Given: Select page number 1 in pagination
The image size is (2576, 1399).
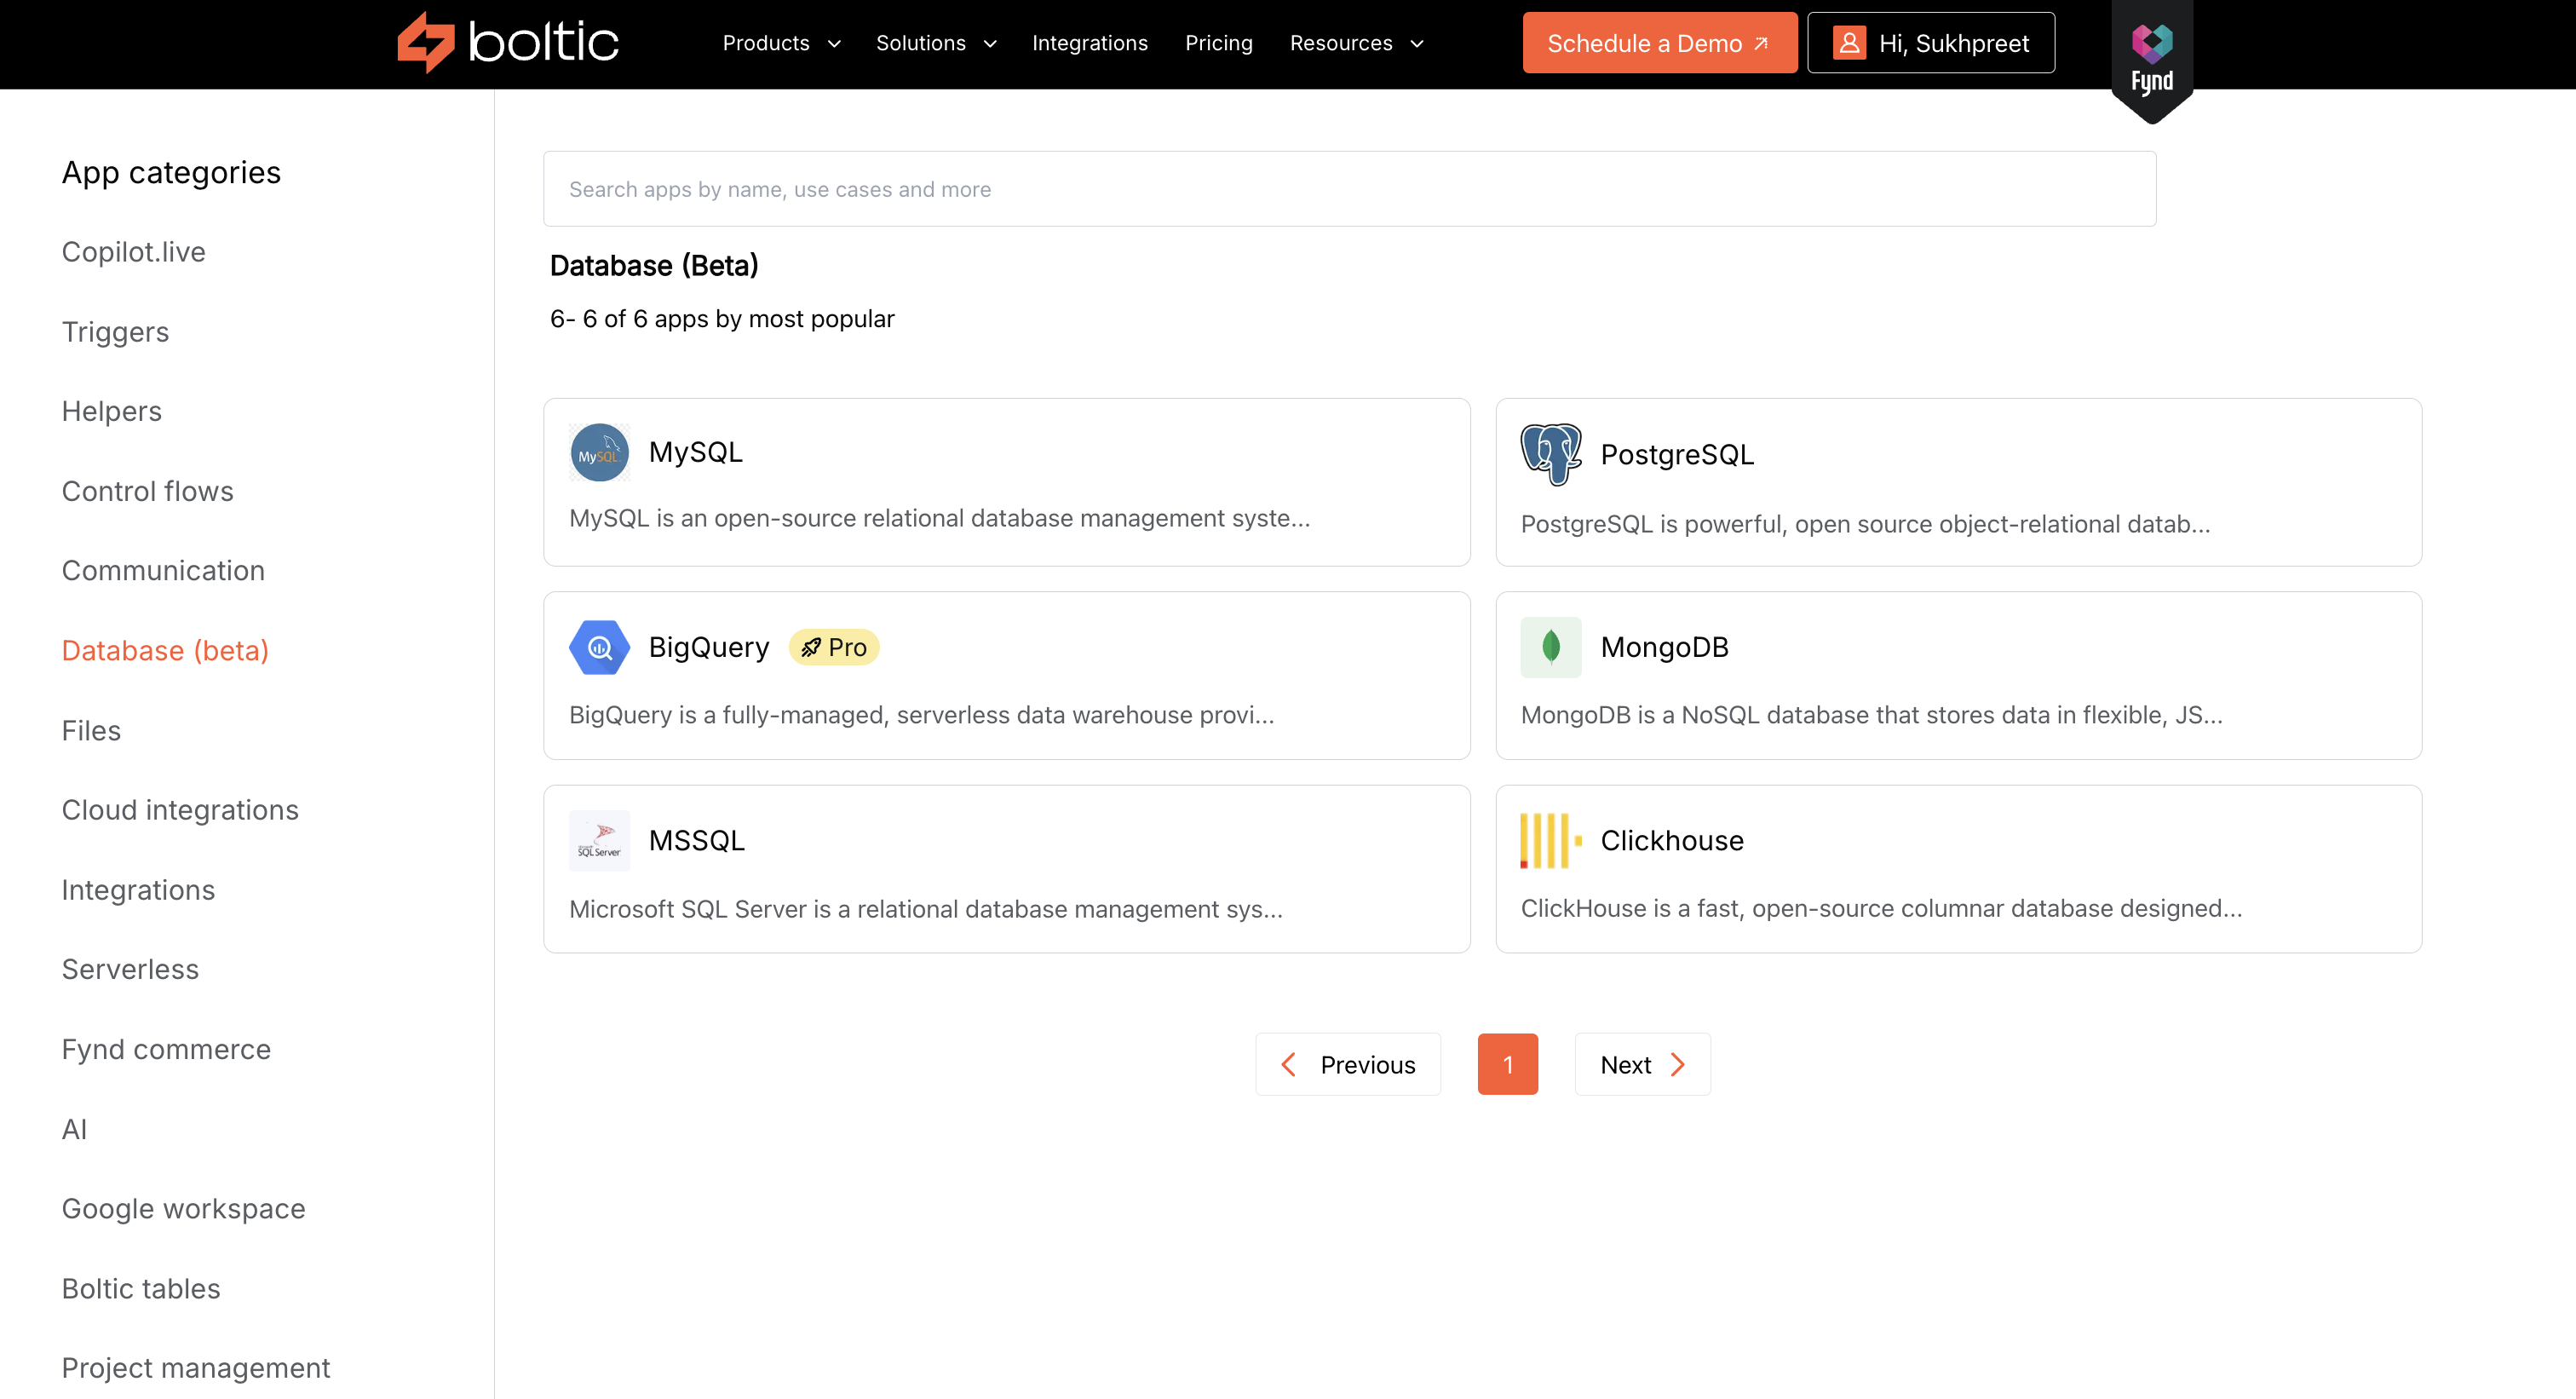Looking at the screenshot, I should [x=1507, y=1064].
